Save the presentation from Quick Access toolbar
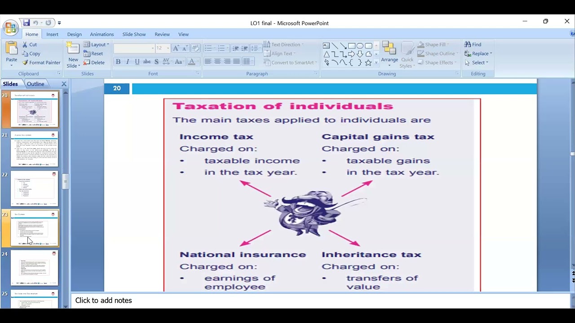 [x=26, y=22]
